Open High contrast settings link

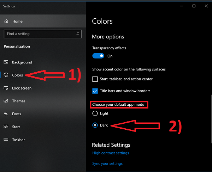(111, 153)
